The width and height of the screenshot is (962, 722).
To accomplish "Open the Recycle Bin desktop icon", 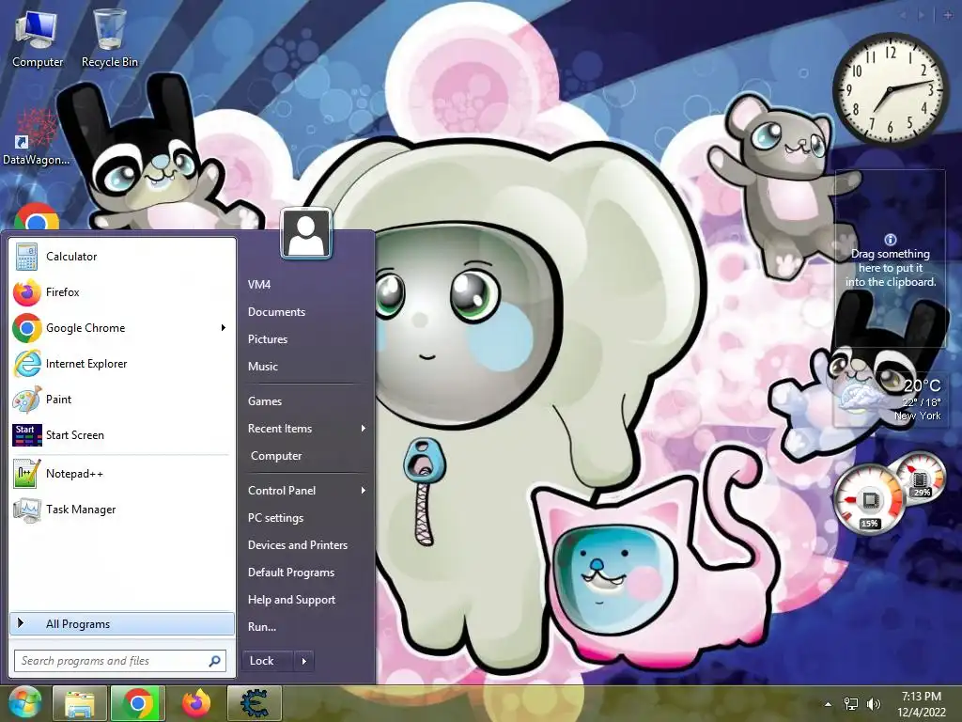I will coord(109,38).
